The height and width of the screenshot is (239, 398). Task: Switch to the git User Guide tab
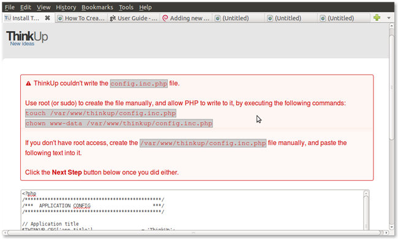pyautogui.click(x=133, y=18)
